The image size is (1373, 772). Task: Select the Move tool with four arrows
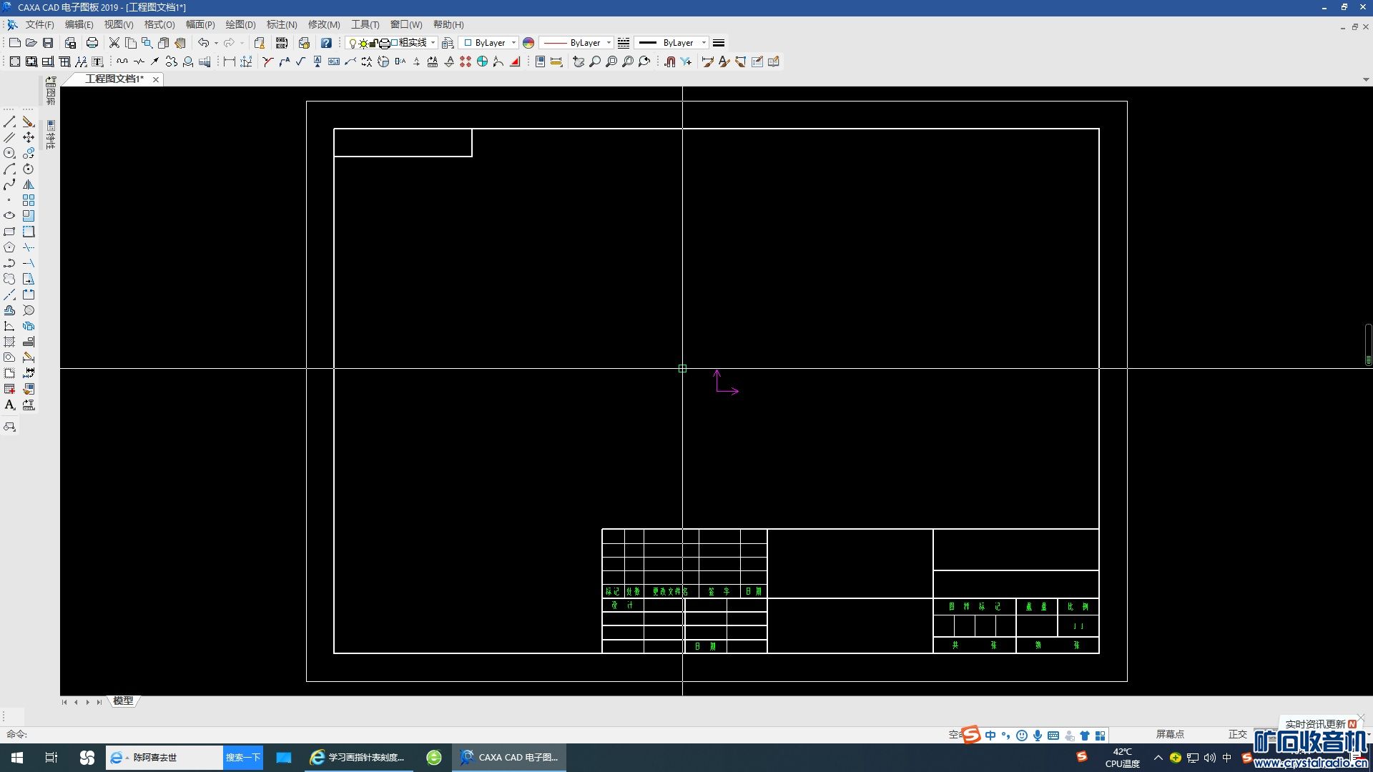[x=29, y=137]
